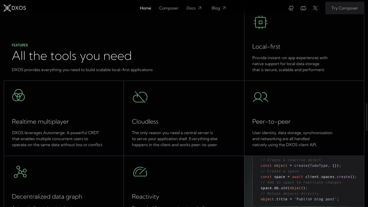368x207 pixels.
Task: Open the Discord icon link
Action: (x=303, y=8)
